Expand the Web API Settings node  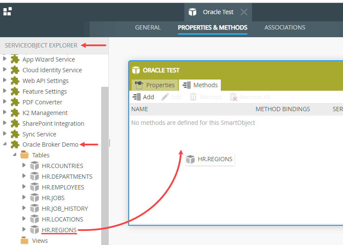[5, 80]
